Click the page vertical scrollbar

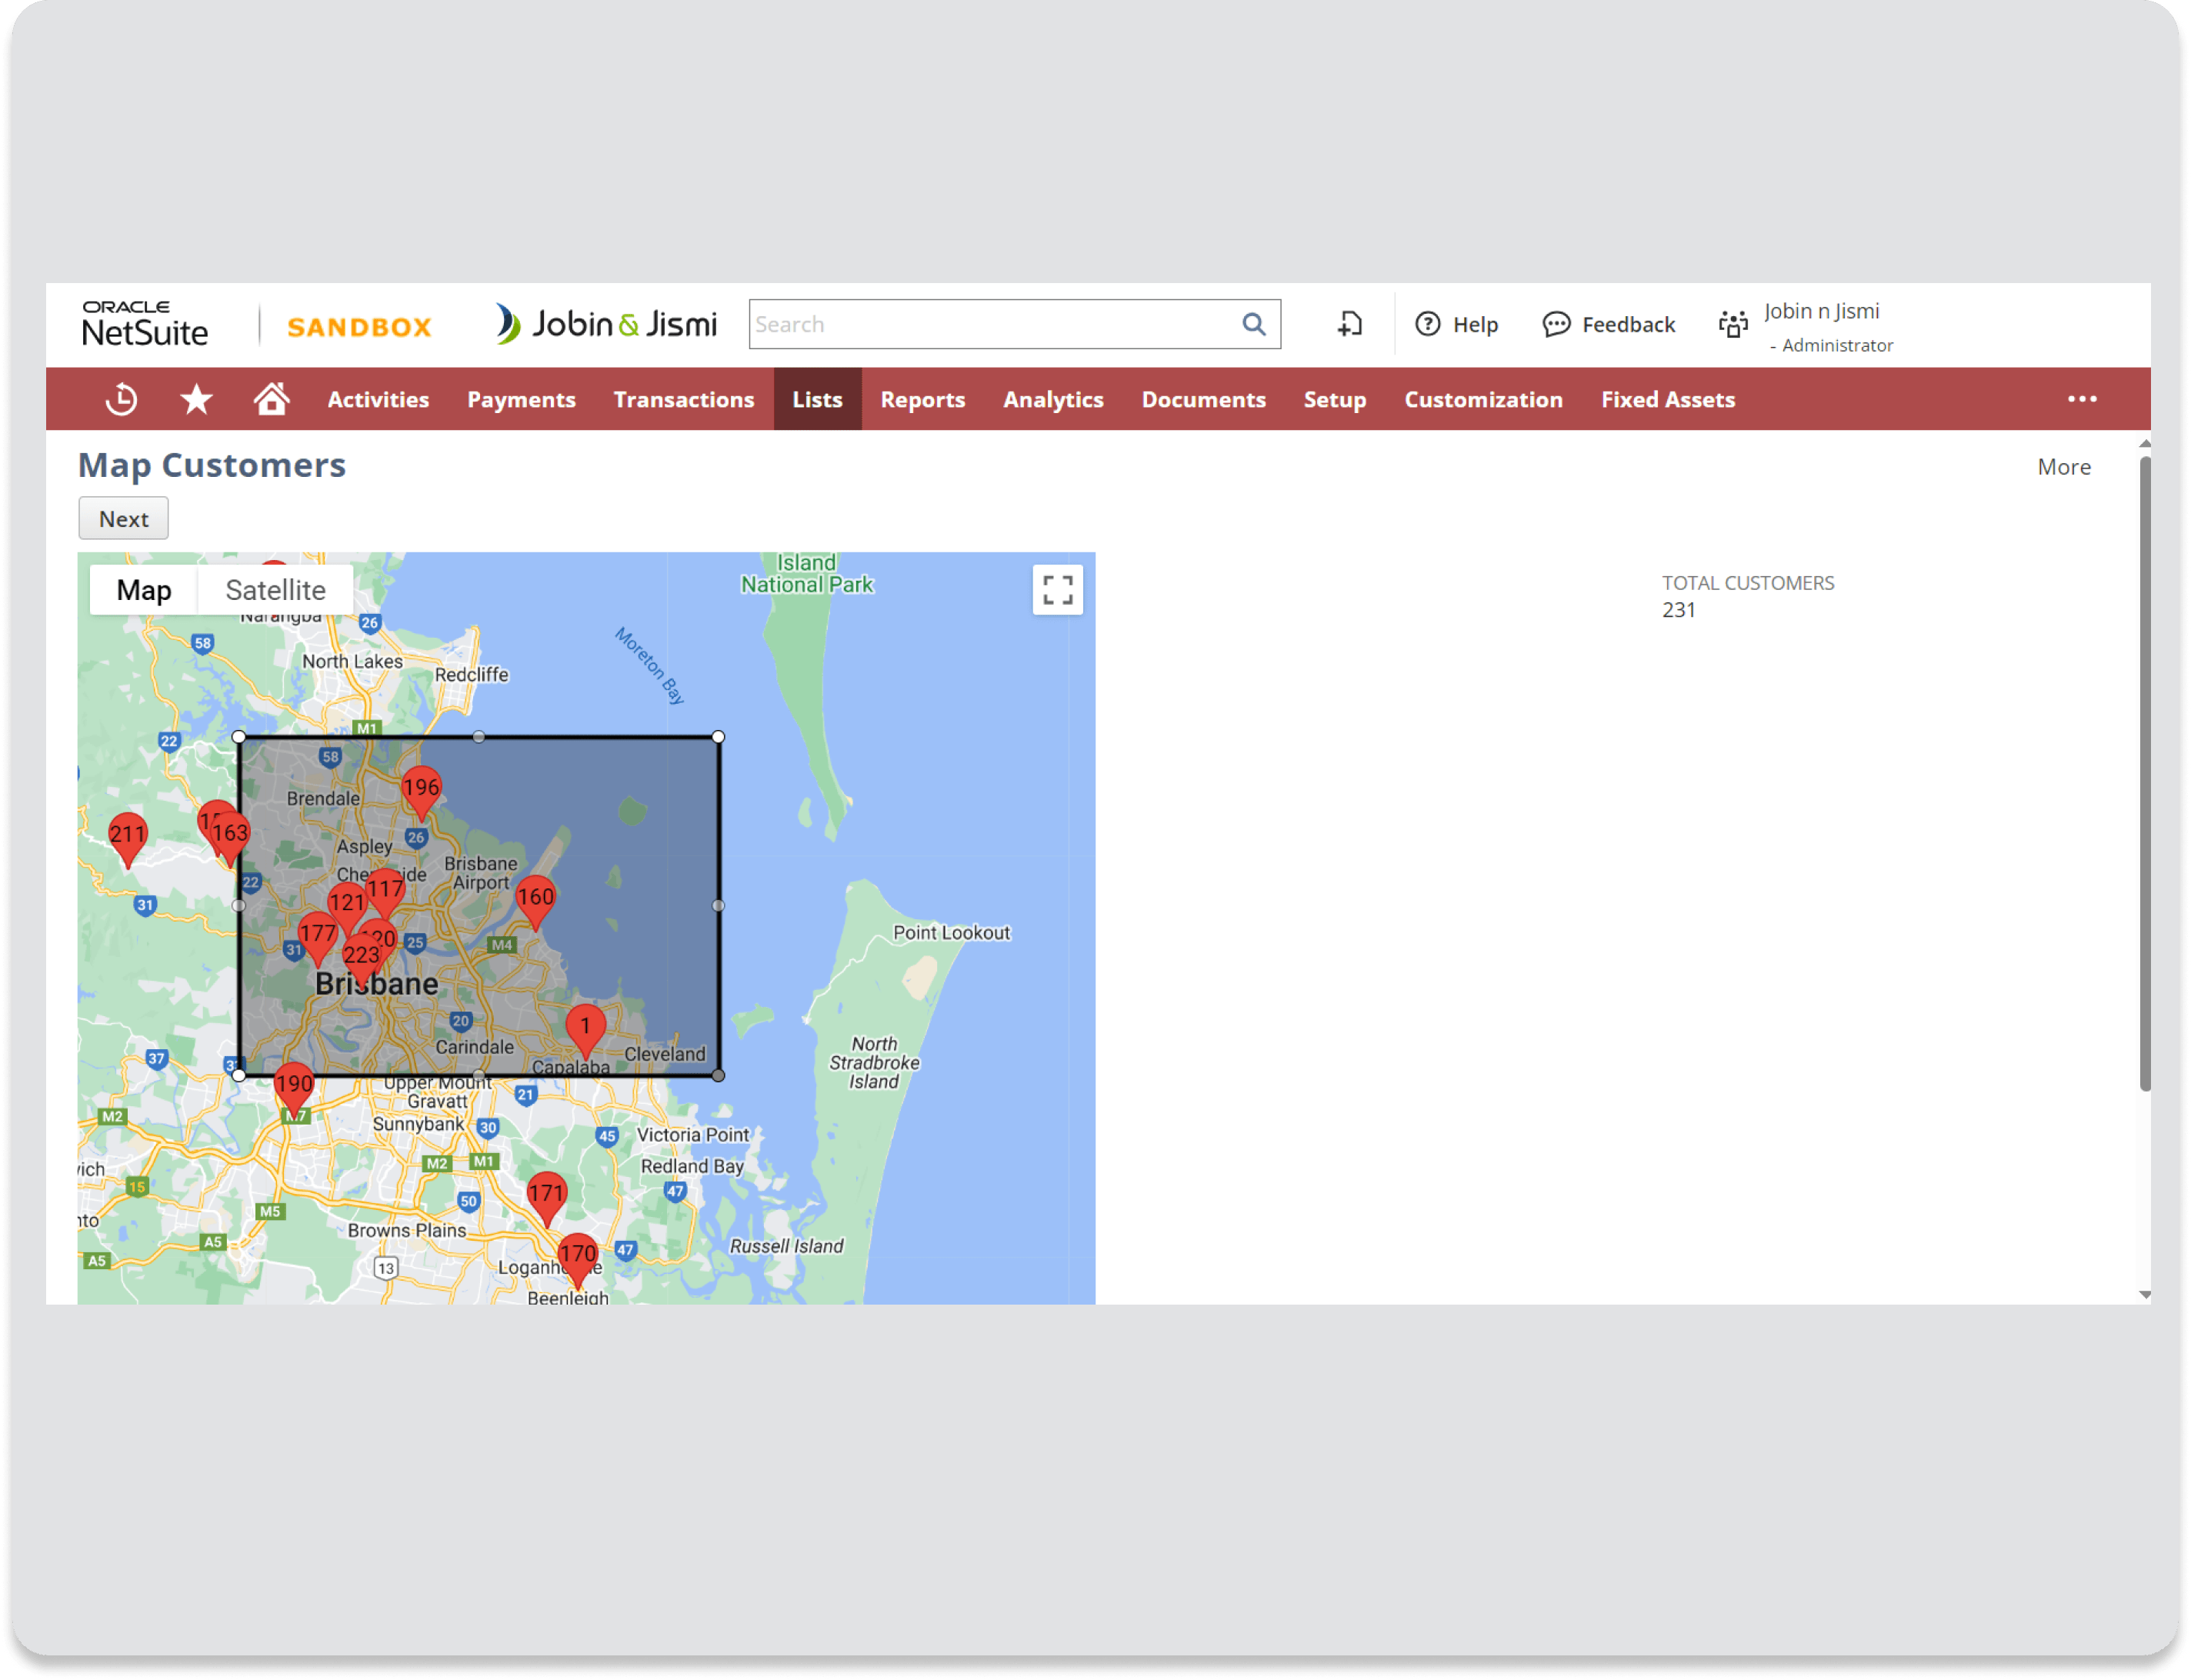tap(2144, 772)
